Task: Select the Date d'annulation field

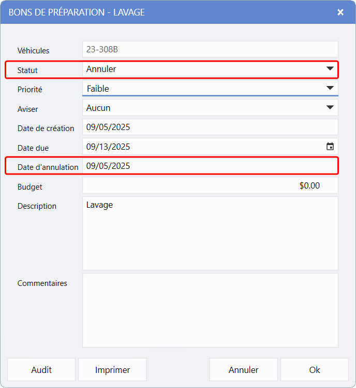Action: 210,166
